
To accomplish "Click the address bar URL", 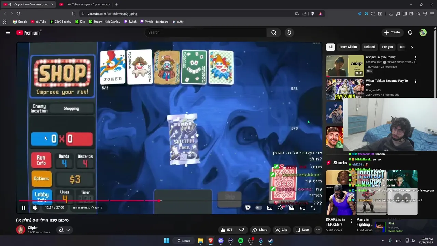I will coord(112,14).
